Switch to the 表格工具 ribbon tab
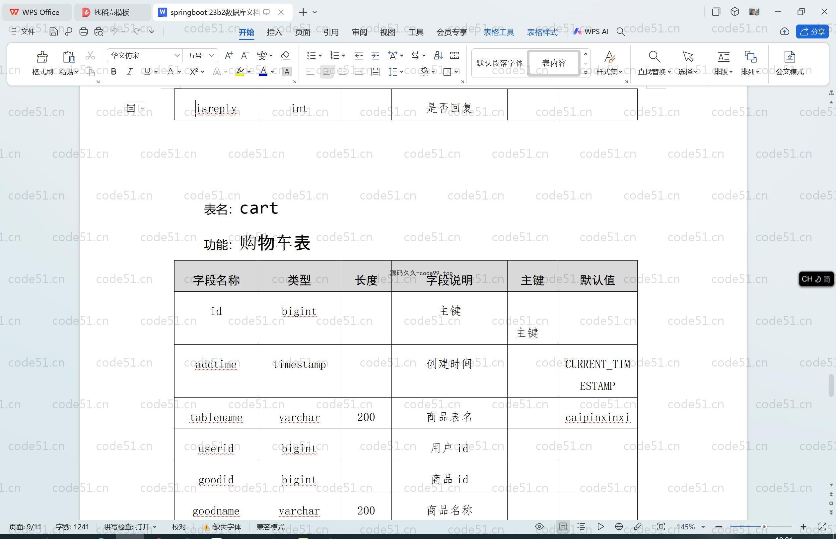836x539 pixels. [x=499, y=32]
